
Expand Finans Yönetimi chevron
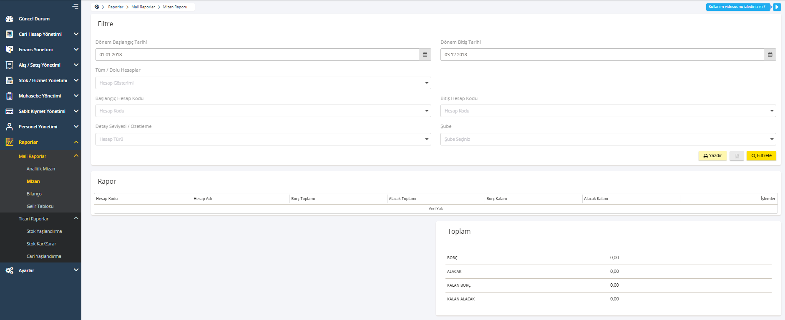76,50
